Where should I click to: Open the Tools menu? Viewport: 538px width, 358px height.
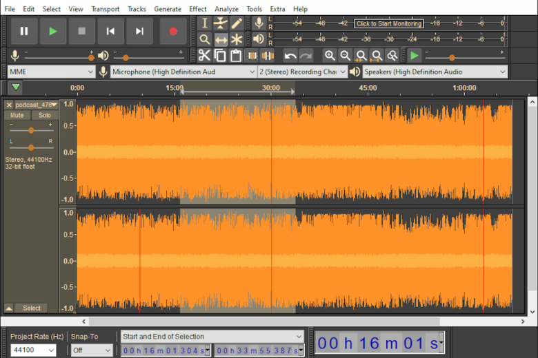click(x=254, y=9)
